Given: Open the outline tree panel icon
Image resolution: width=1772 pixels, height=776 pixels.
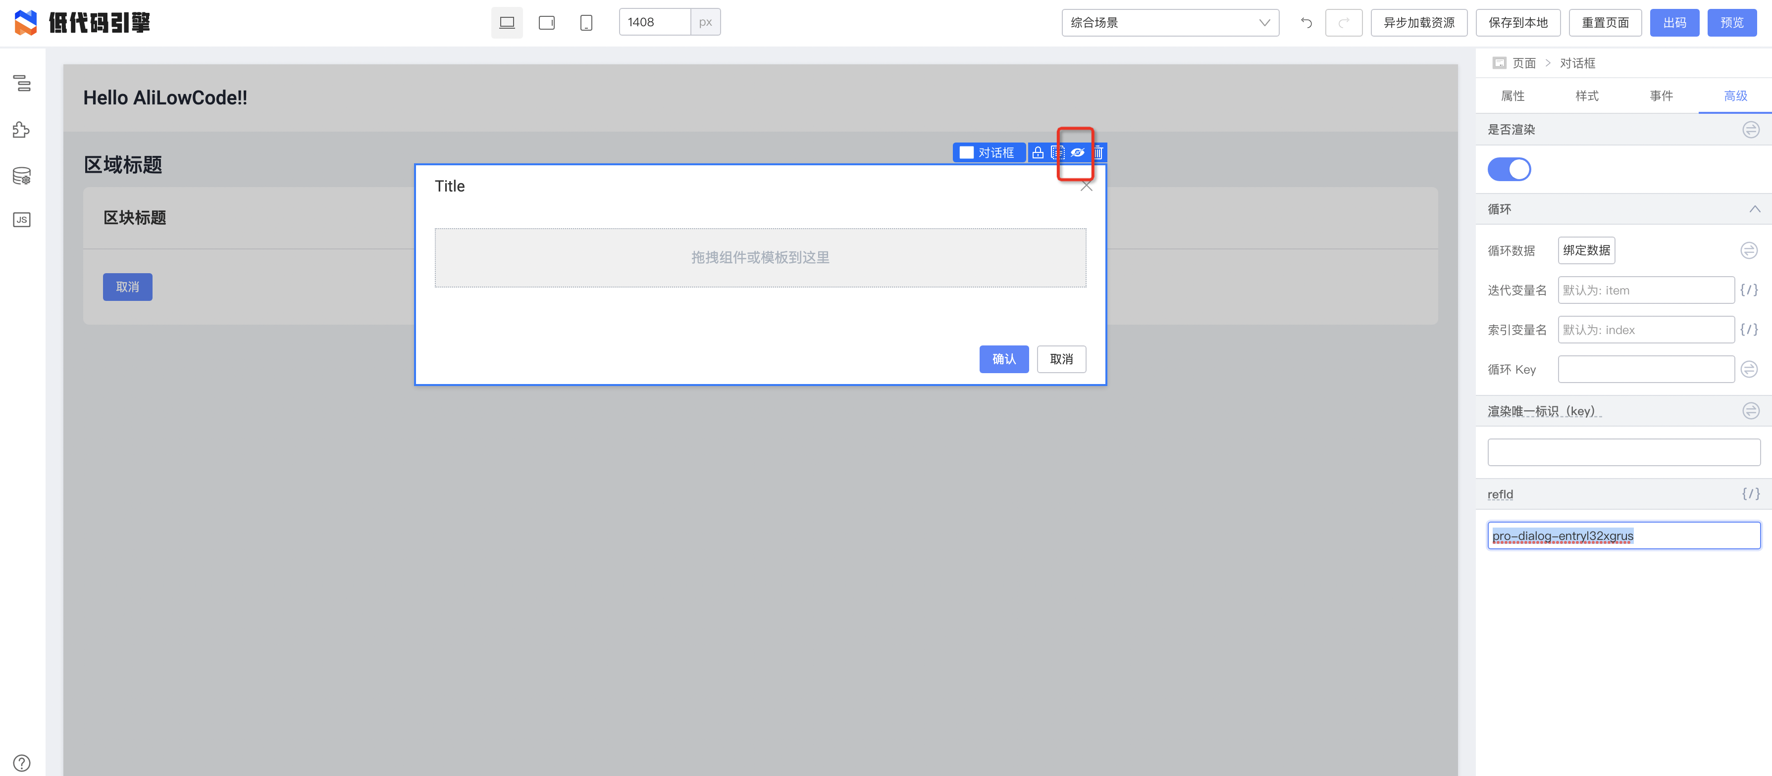Looking at the screenshot, I should pos(22,83).
